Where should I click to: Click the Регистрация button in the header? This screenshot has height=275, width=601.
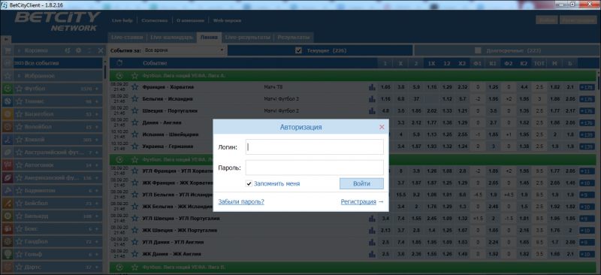(x=578, y=20)
